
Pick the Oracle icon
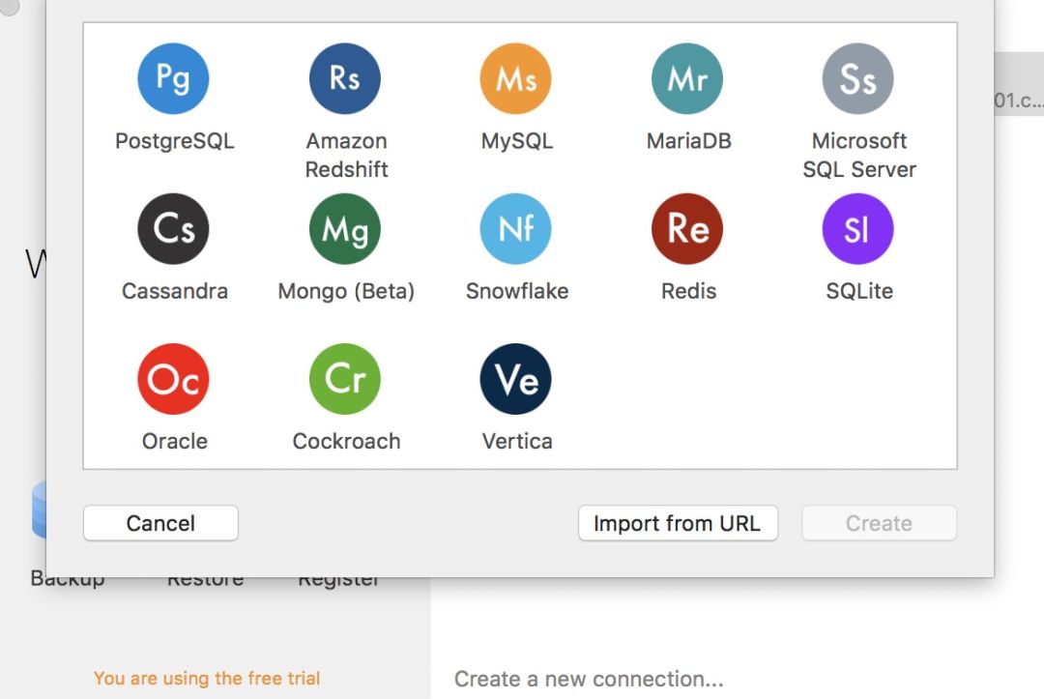pyautogui.click(x=174, y=379)
